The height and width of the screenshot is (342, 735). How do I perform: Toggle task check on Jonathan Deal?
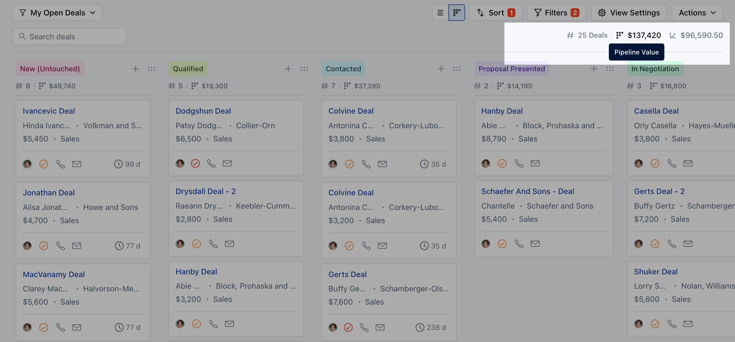pyautogui.click(x=44, y=246)
